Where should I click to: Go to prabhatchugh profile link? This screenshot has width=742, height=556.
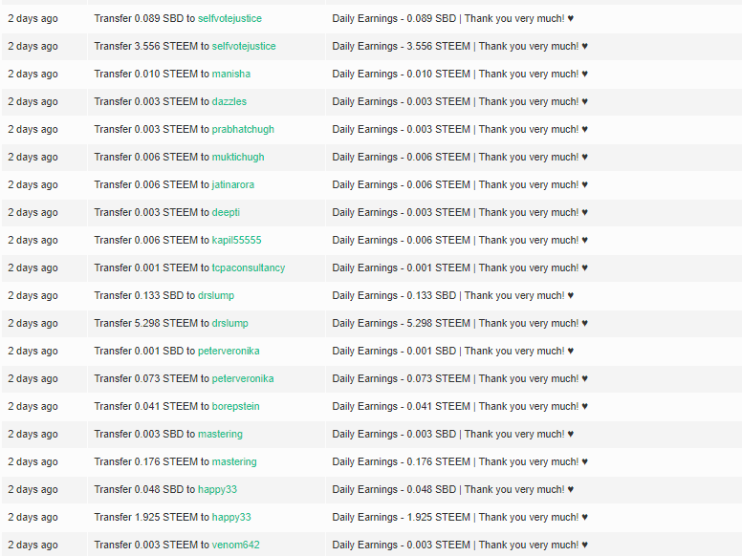pyautogui.click(x=243, y=130)
